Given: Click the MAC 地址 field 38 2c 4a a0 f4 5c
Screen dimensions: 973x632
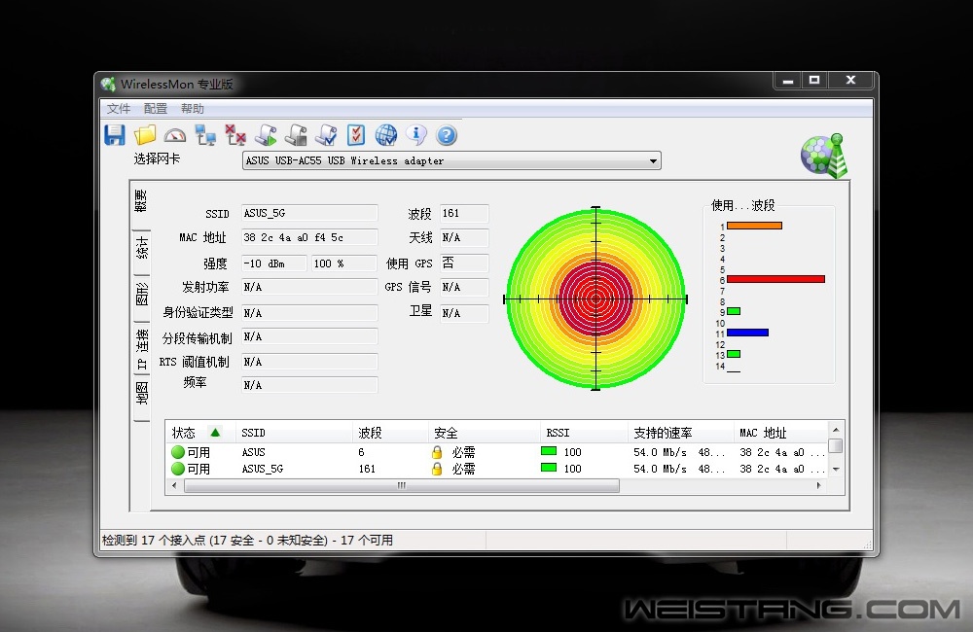Looking at the screenshot, I should (309, 237).
